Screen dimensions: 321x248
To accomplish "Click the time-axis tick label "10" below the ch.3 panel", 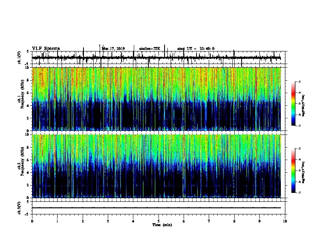I will click(285, 221).
